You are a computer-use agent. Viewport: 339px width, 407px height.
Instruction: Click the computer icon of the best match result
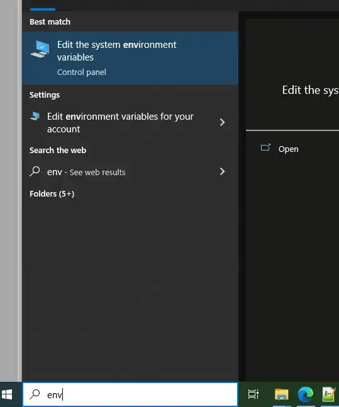[x=40, y=49]
